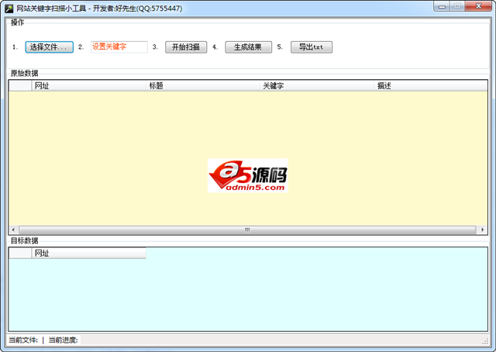Screen dimensions: 496x352
Task: Select the 关键字 column header
Action: click(317, 86)
